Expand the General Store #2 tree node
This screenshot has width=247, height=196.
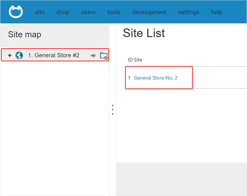(10, 55)
